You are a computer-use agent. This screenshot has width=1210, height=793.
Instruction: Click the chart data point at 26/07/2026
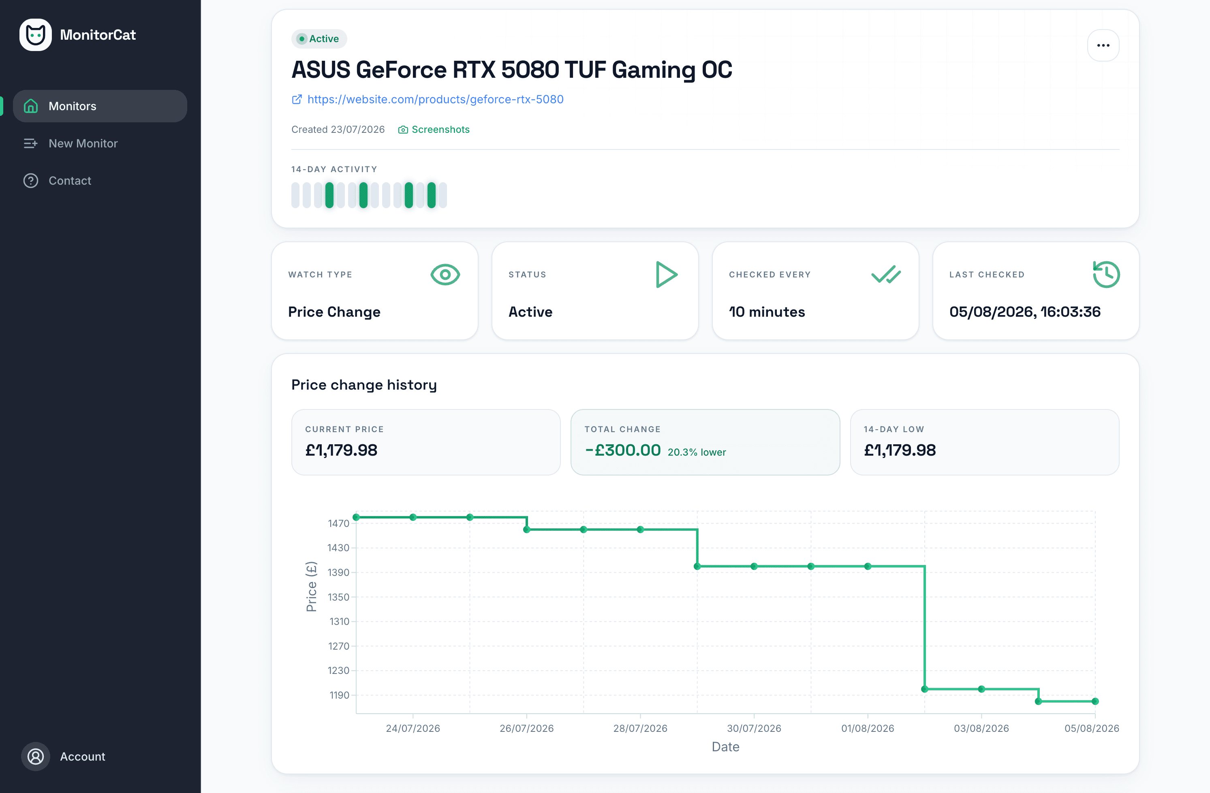527,529
